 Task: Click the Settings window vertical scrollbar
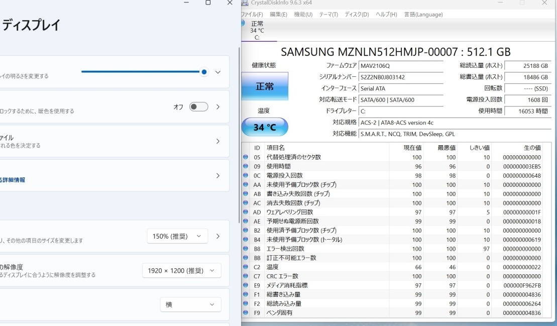(x=239, y=135)
